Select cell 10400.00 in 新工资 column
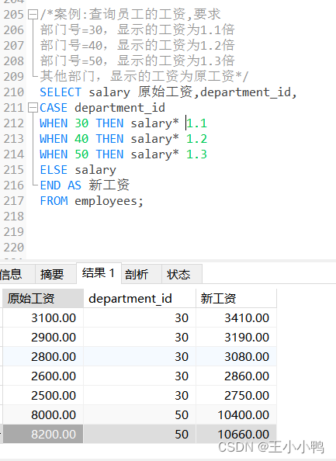This screenshot has height=461, width=336. click(236, 415)
